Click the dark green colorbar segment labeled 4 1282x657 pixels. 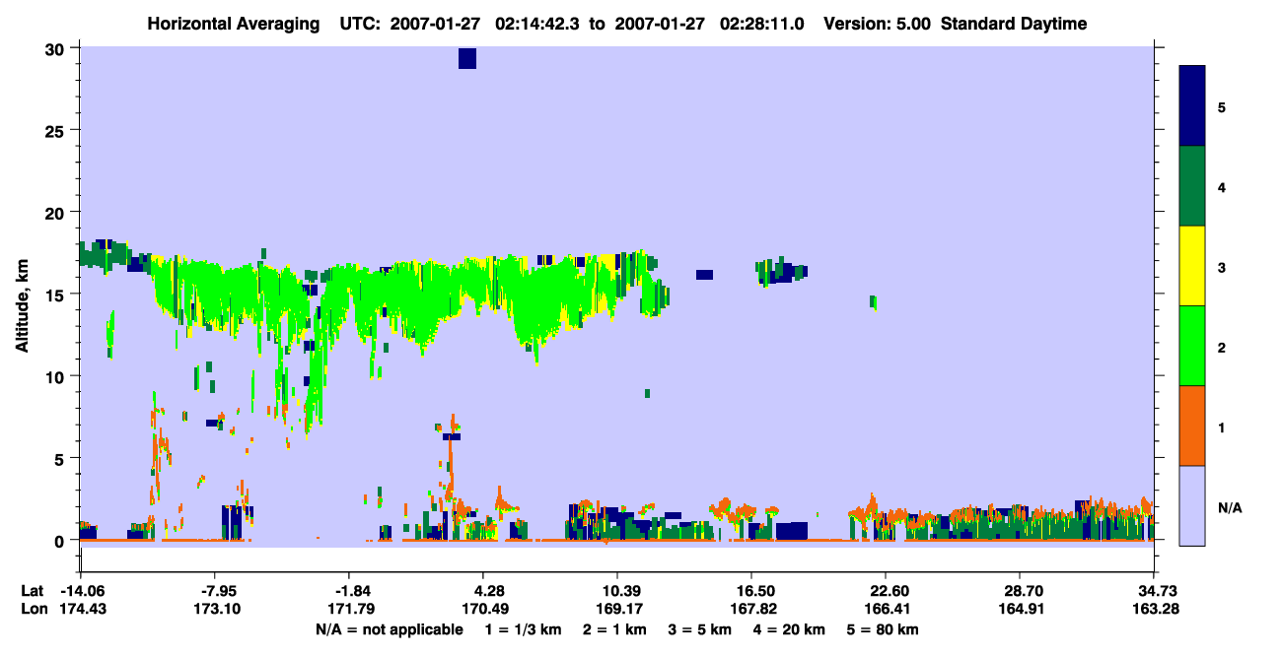(1192, 186)
